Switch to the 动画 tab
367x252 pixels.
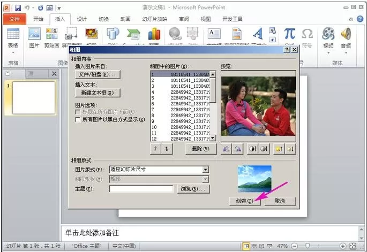click(x=125, y=19)
